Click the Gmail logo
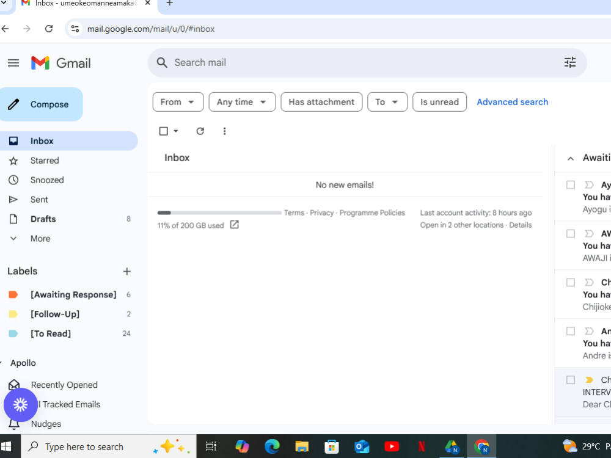The image size is (611, 458). (x=60, y=63)
